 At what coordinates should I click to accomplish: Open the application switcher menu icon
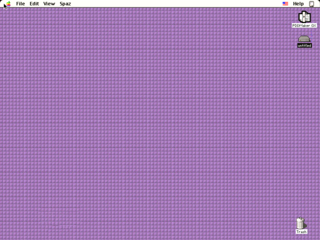[x=311, y=4]
